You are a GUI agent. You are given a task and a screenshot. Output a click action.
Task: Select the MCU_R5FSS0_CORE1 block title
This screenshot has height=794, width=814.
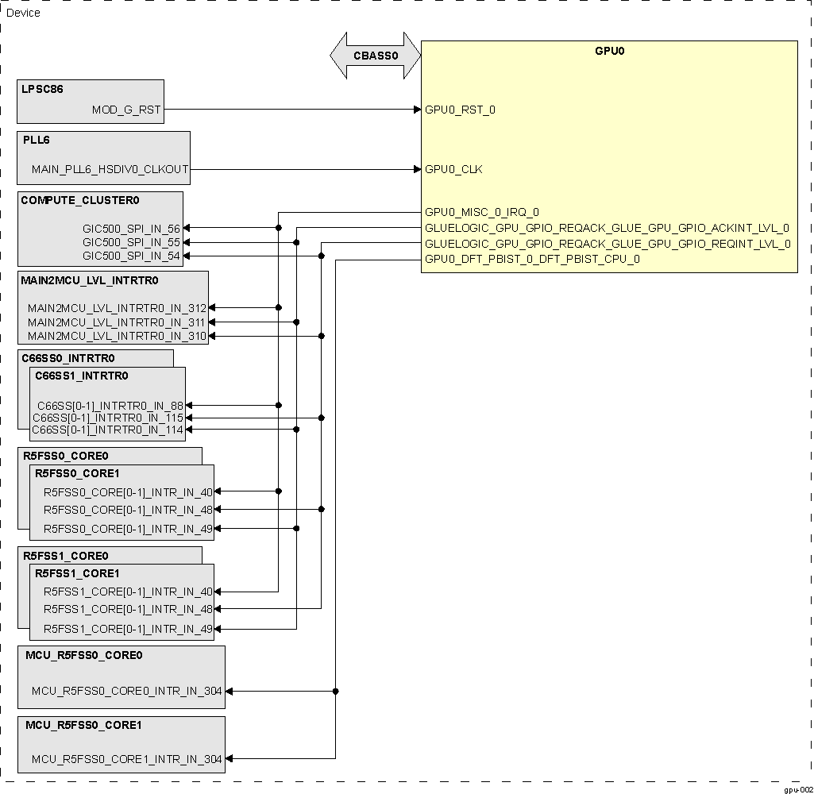tap(83, 725)
